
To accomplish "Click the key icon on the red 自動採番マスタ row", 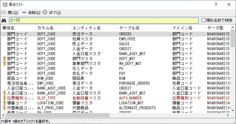I will pos(4,98).
